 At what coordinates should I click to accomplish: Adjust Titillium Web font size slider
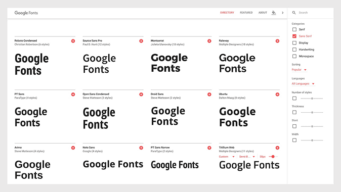point(273,157)
